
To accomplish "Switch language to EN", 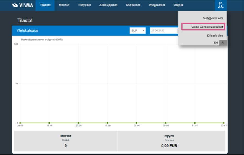I will (216, 43).
